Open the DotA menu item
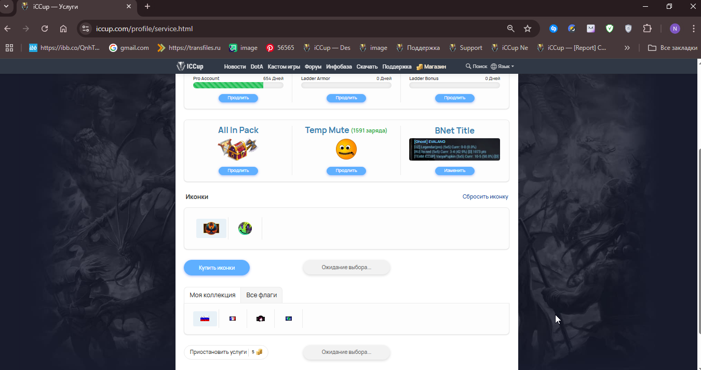 [x=257, y=67]
